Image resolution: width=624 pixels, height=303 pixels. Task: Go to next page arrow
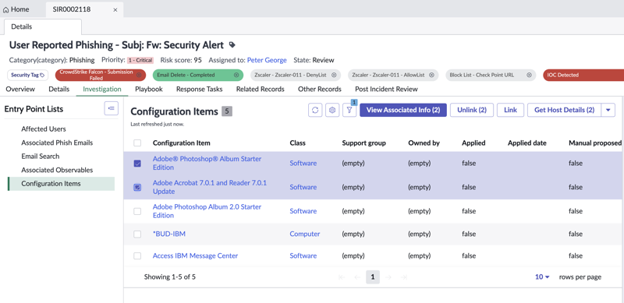tap(388, 277)
